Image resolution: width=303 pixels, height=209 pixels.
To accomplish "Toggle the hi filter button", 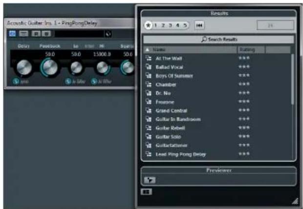I will [94, 82].
